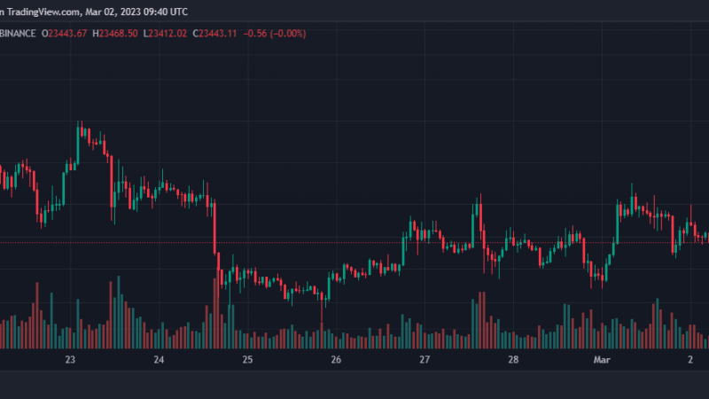Select the BINANCE exchange label

pos(18,34)
